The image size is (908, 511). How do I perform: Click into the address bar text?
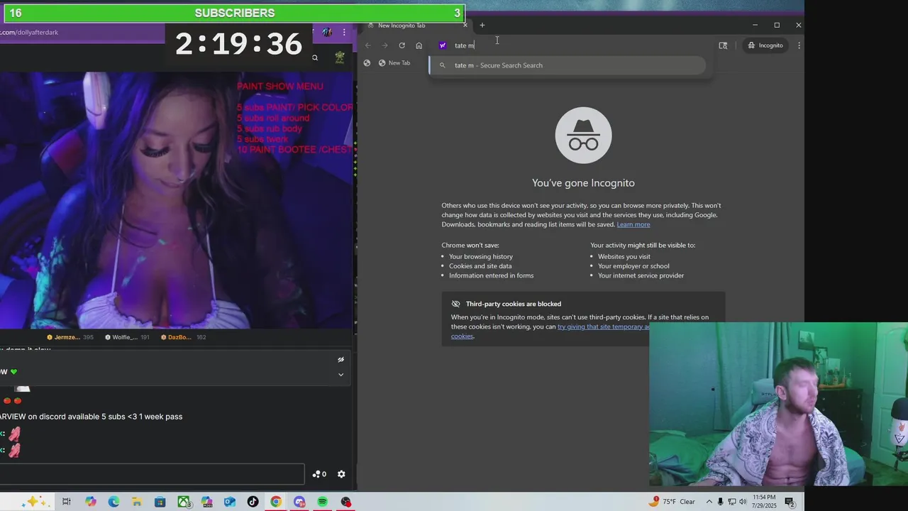coord(465,45)
